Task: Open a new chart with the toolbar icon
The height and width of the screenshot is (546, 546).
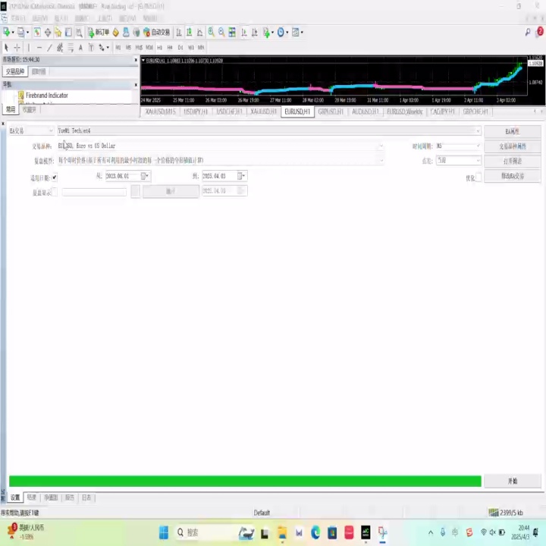Action: coord(7,33)
